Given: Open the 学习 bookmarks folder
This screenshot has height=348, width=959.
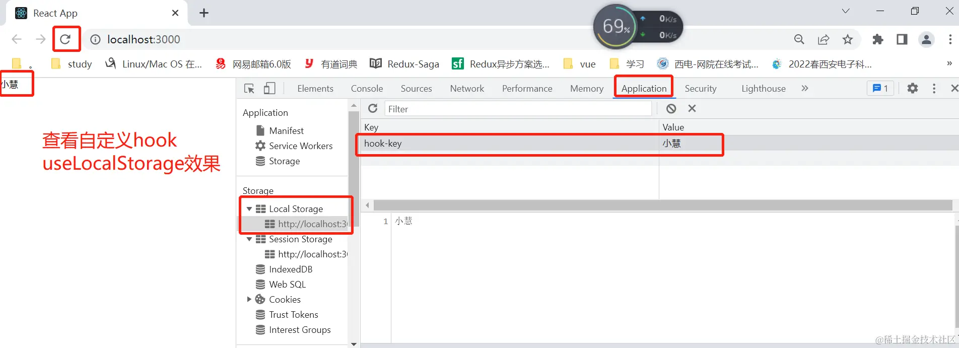Looking at the screenshot, I should [x=627, y=64].
